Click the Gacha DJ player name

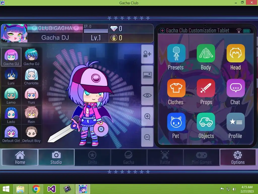[55, 38]
